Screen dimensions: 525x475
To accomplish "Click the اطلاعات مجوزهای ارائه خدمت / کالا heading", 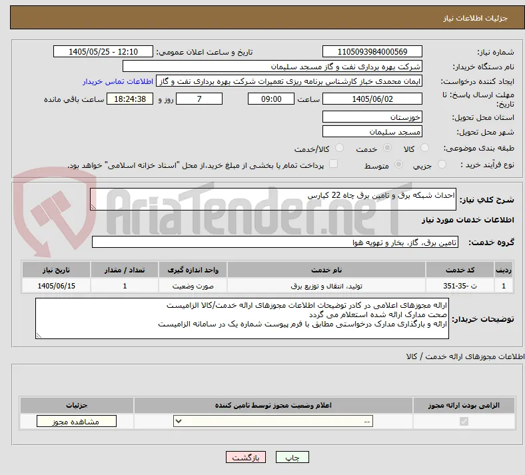I will click(465, 357).
